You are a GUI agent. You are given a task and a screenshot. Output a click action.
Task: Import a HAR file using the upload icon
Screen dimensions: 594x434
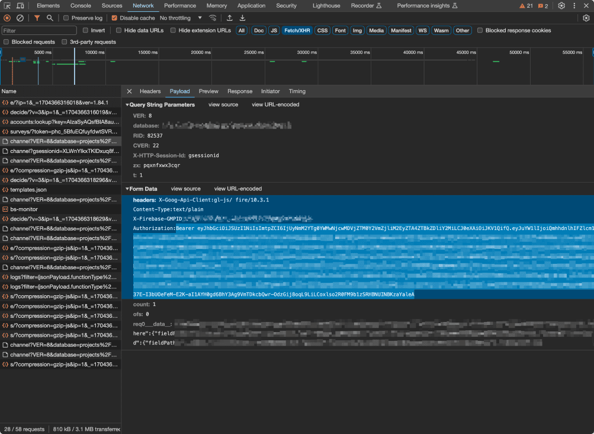coord(229,18)
